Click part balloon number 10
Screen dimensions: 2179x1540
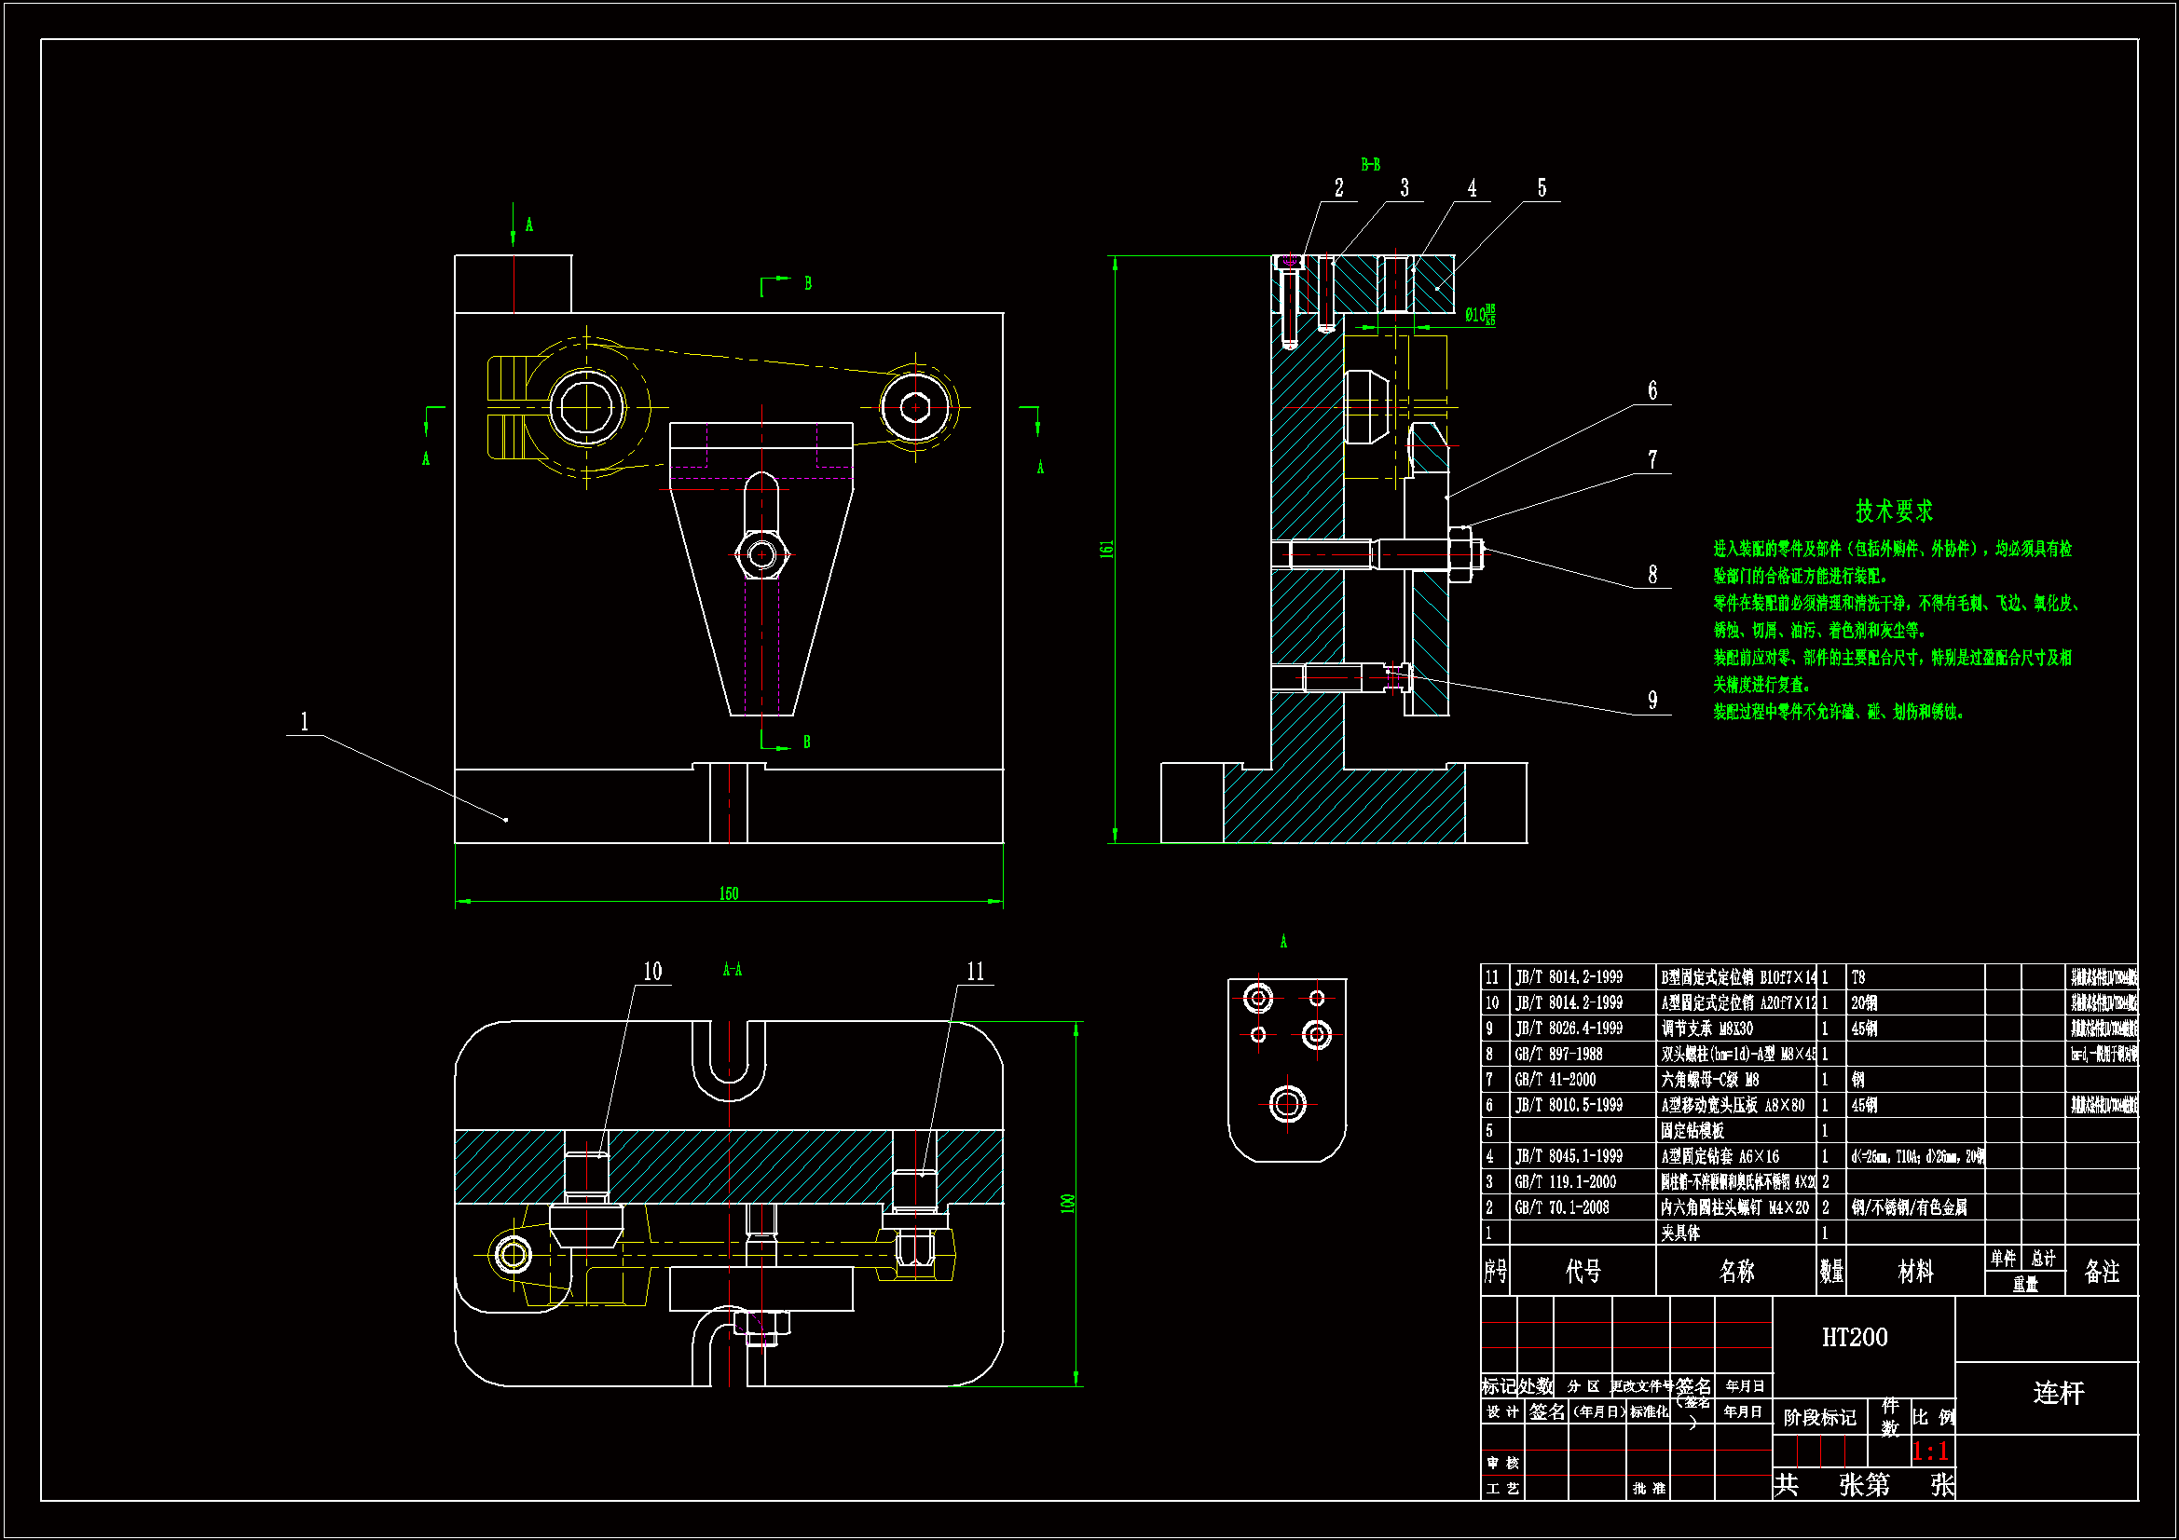[x=652, y=972]
